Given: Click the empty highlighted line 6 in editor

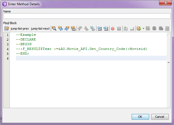Looking at the screenshot, I should coord(91,58).
